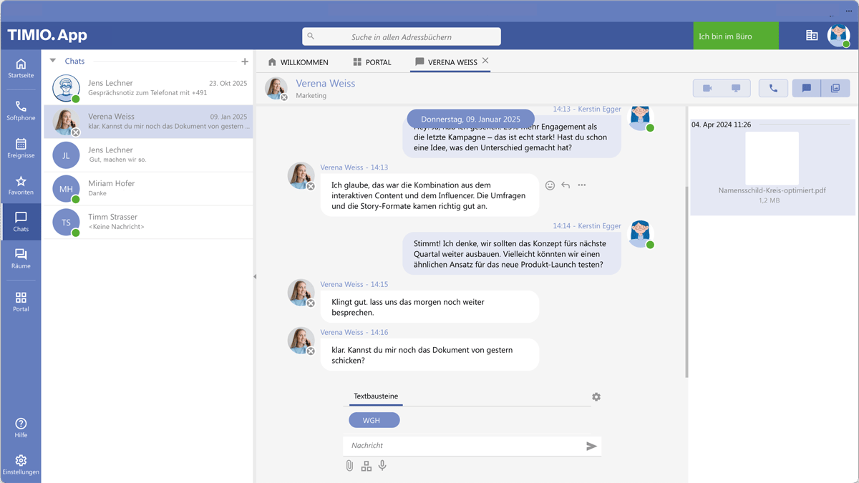This screenshot has width=859, height=483.
Task: Start a video call with Verena Weiss
Action: 709,87
